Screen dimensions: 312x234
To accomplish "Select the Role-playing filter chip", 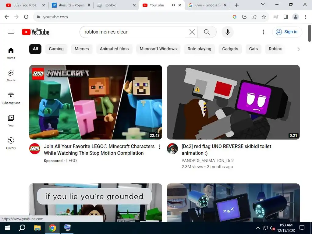I will (x=199, y=49).
